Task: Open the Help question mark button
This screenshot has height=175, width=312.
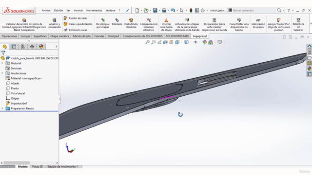Action: click(x=289, y=10)
